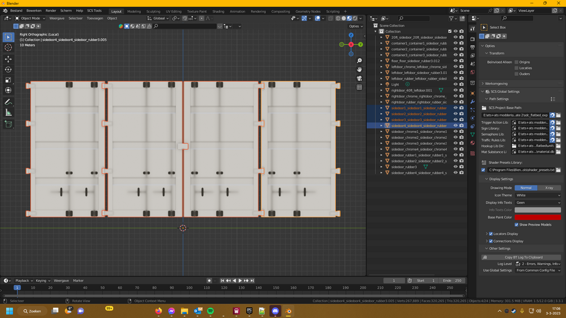Viewport: 566px width, 318px height.
Task: Open the Object Mode dropdown
Action: [30, 18]
